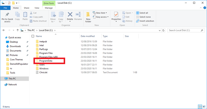Open Pictures in the navigation pane
The height and width of the screenshot is (109, 207).
tap(14, 55)
